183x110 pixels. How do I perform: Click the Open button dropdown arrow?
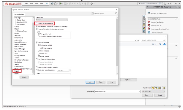[152, 95]
